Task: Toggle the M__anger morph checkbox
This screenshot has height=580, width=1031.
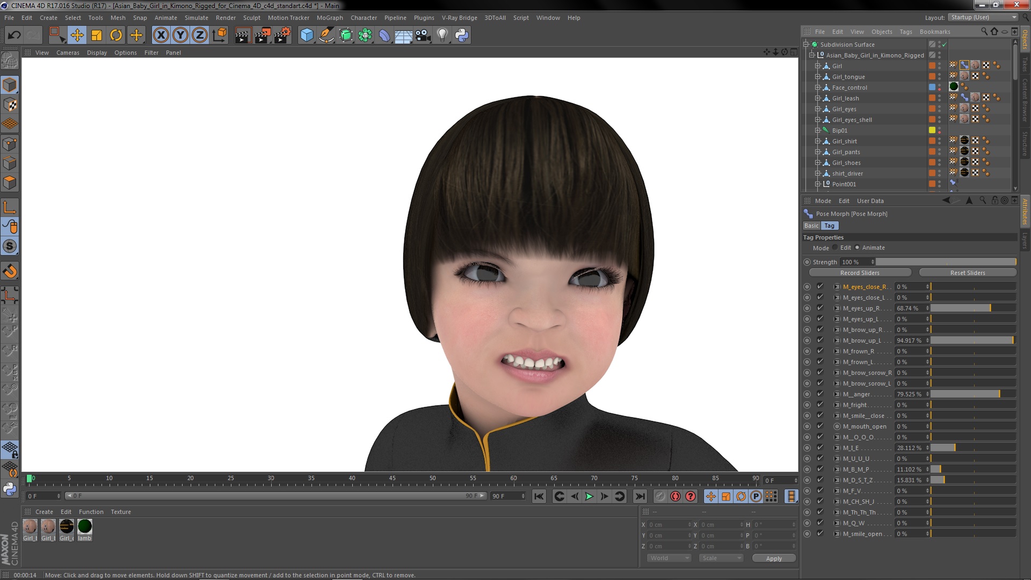Action: [x=820, y=394]
